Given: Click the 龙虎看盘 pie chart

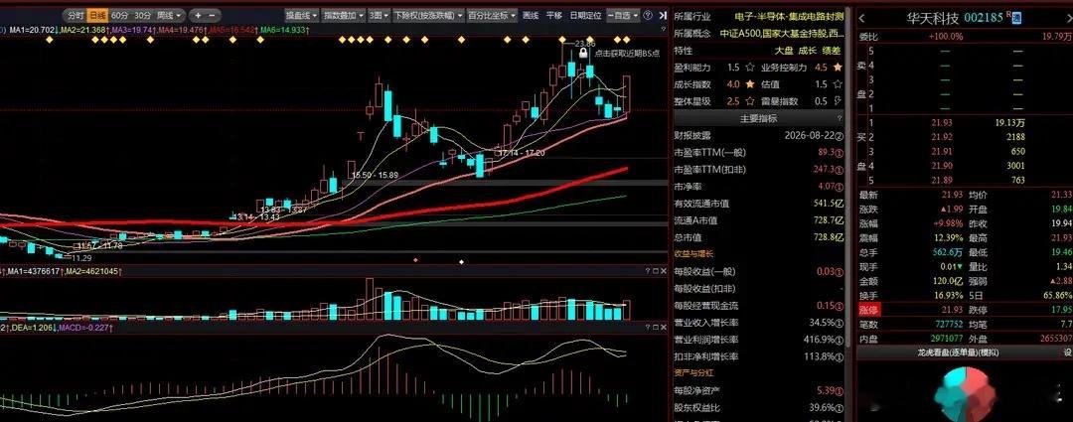Looking at the screenshot, I should pos(967,395).
